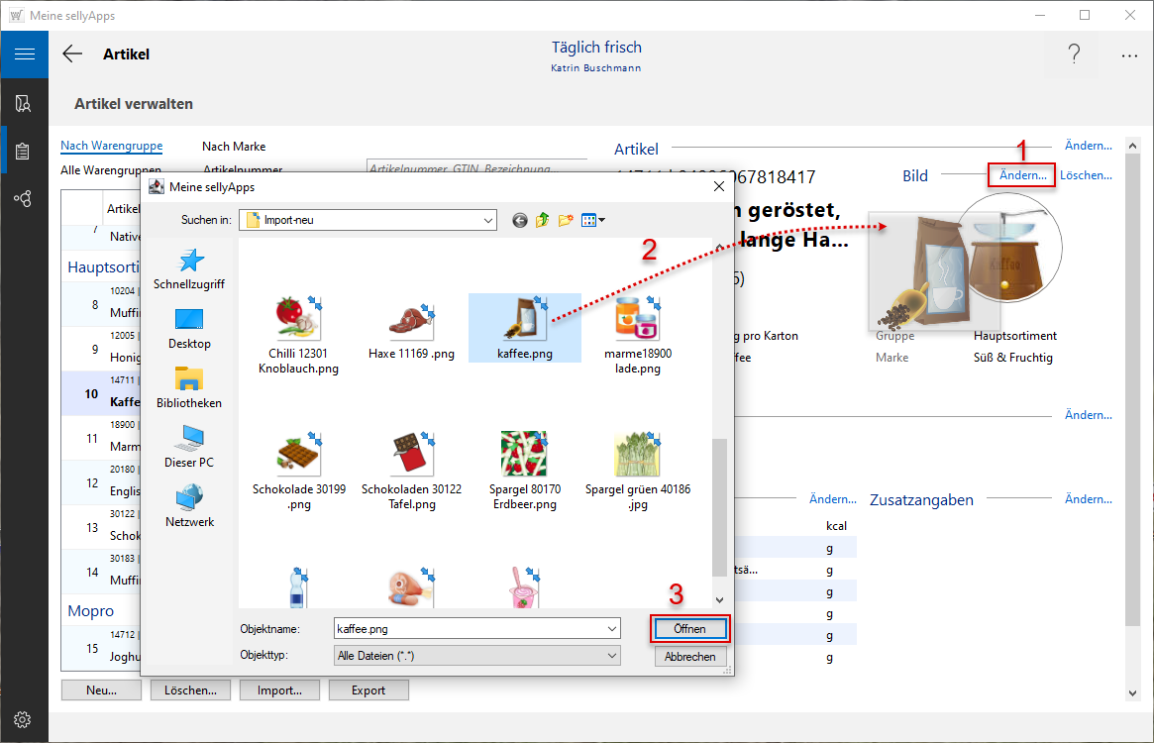Image resolution: width=1154 pixels, height=743 pixels.
Task: Click the share nodes sidebar icon
Action: [24, 198]
